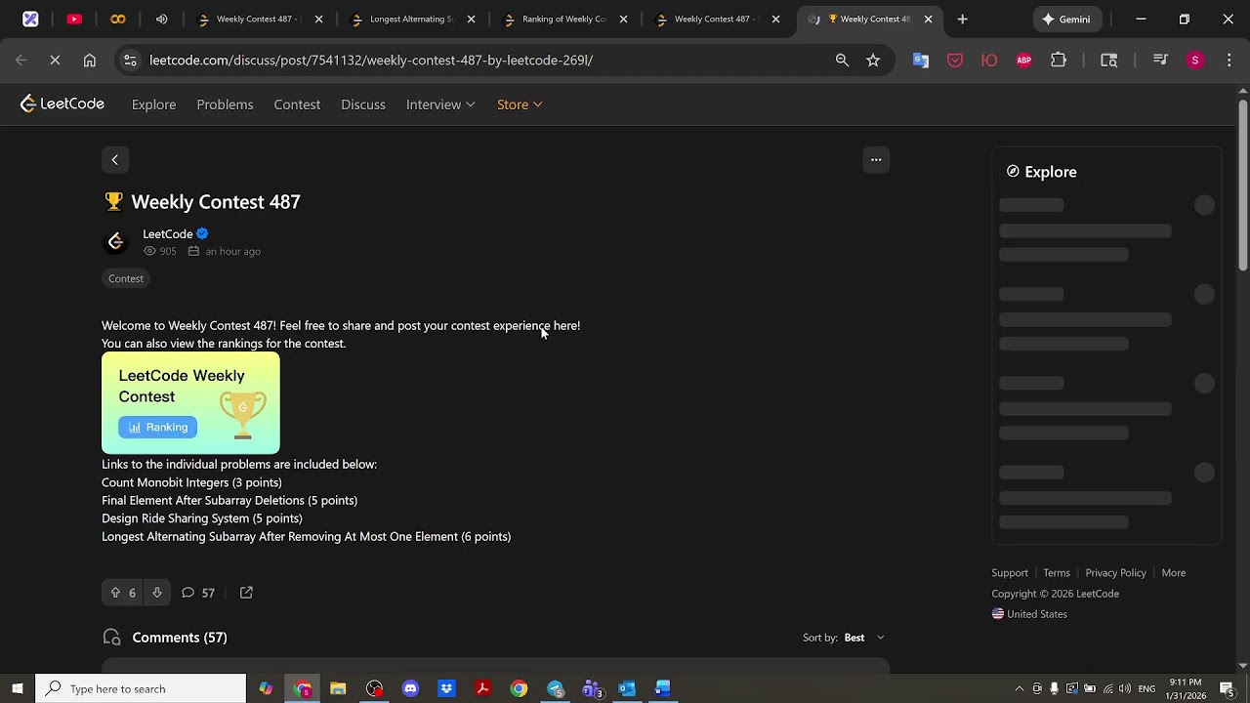This screenshot has height=703, width=1250.
Task: Close the Ranking of Weekly Contest tab
Action: click(624, 19)
